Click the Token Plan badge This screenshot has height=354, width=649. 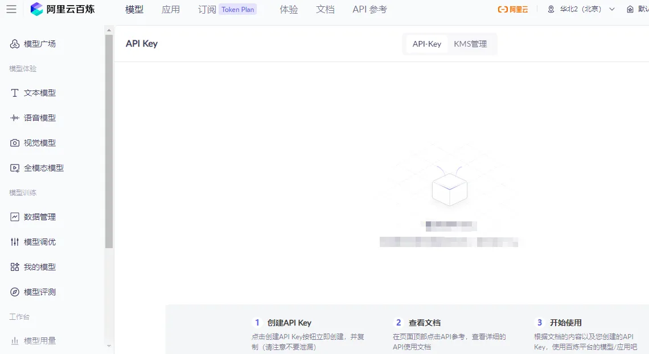(x=237, y=9)
